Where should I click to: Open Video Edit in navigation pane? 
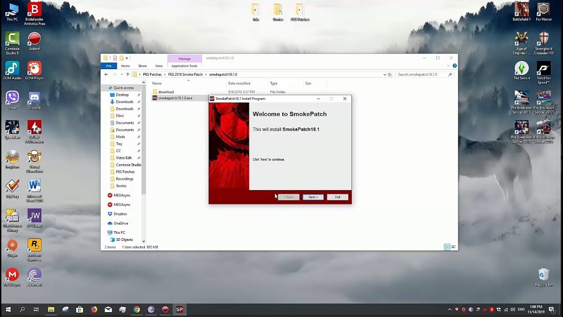[x=124, y=158]
